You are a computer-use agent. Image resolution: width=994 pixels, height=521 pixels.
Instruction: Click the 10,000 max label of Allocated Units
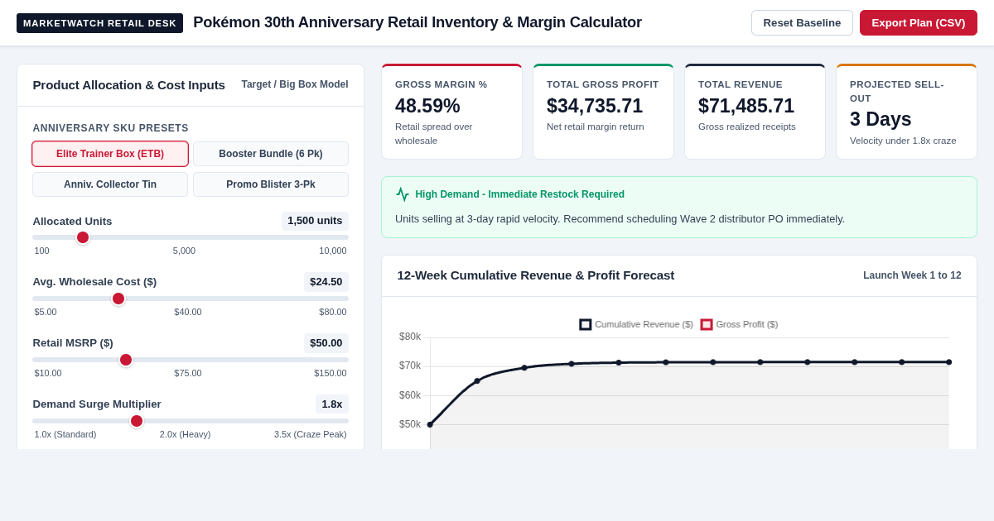point(333,251)
